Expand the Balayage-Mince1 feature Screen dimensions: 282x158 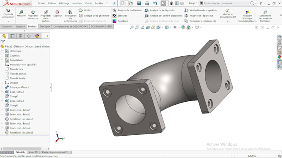2,87
